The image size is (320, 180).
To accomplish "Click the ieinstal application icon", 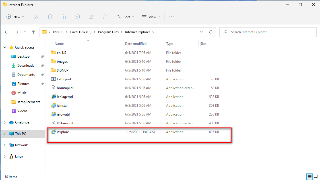I will pos(53,106).
